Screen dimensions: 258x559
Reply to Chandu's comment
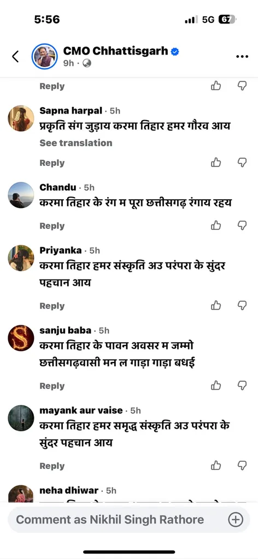pyautogui.click(x=52, y=226)
